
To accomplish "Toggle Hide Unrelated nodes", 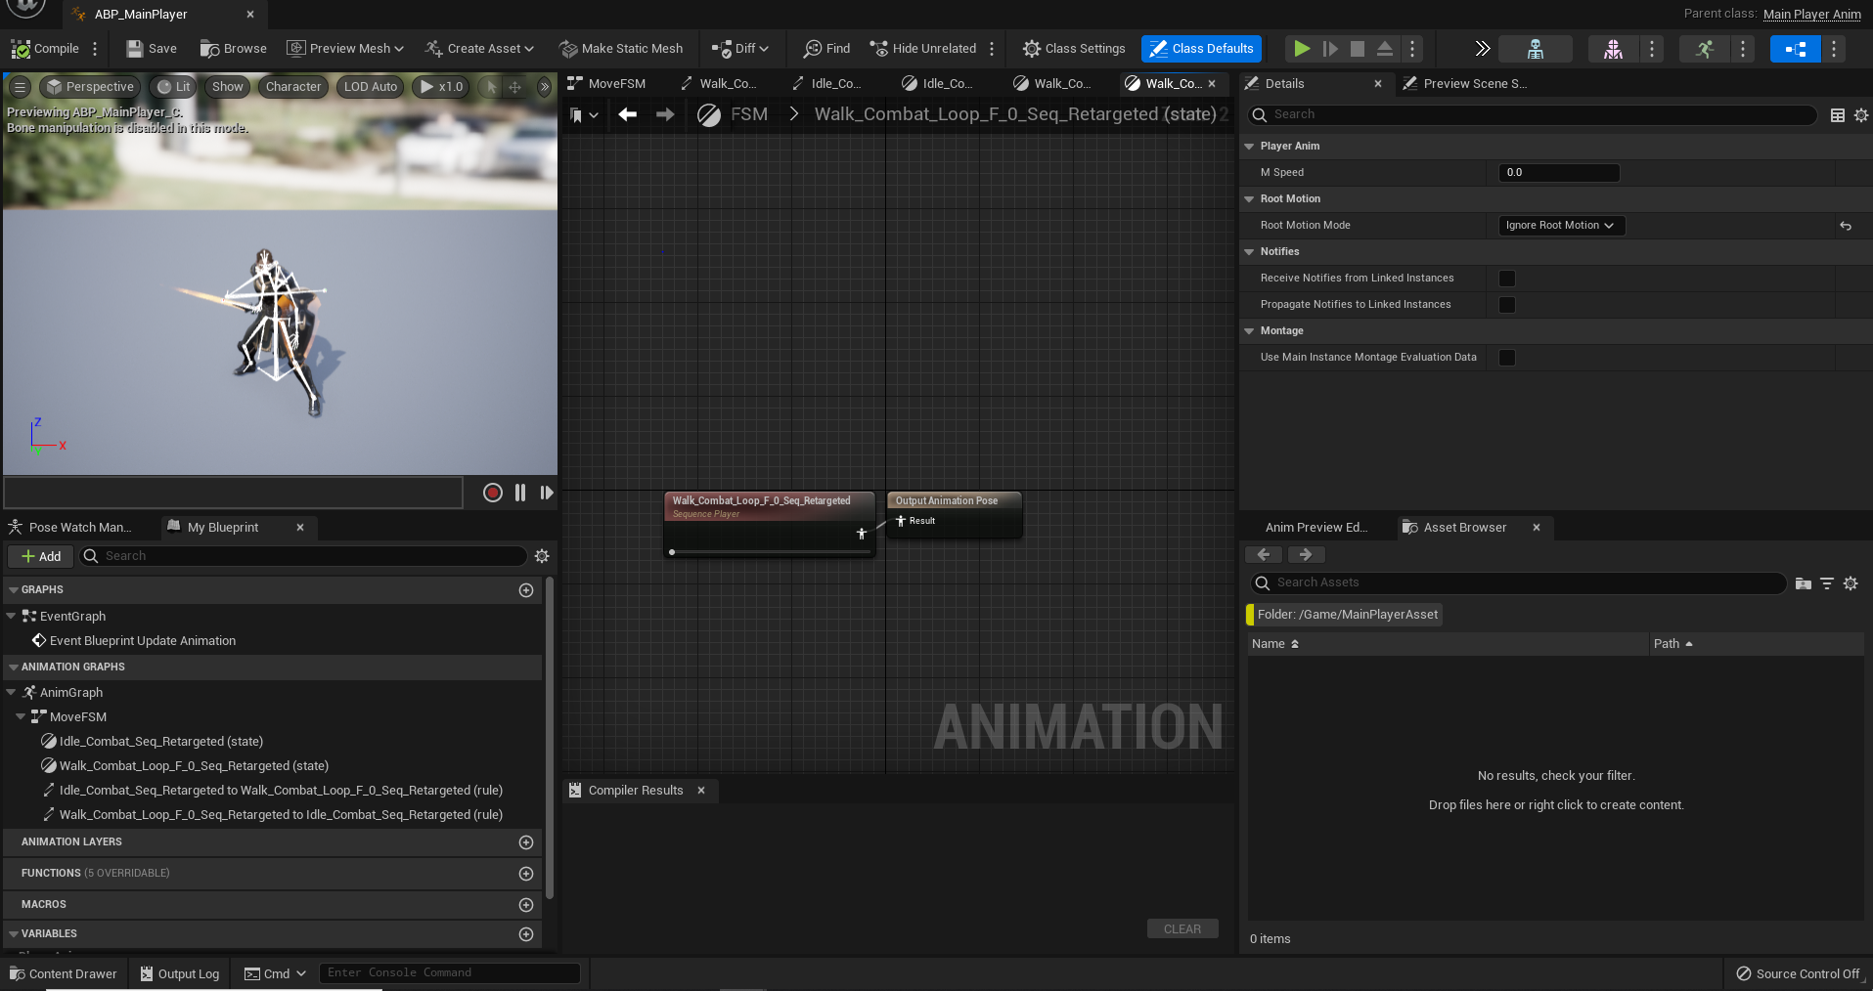I will 923,48.
